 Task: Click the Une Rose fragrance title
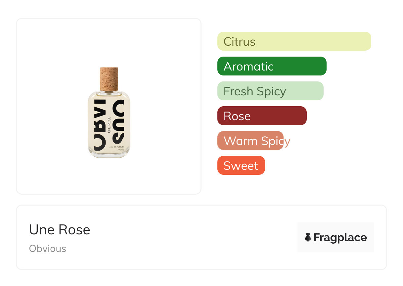[x=60, y=230]
